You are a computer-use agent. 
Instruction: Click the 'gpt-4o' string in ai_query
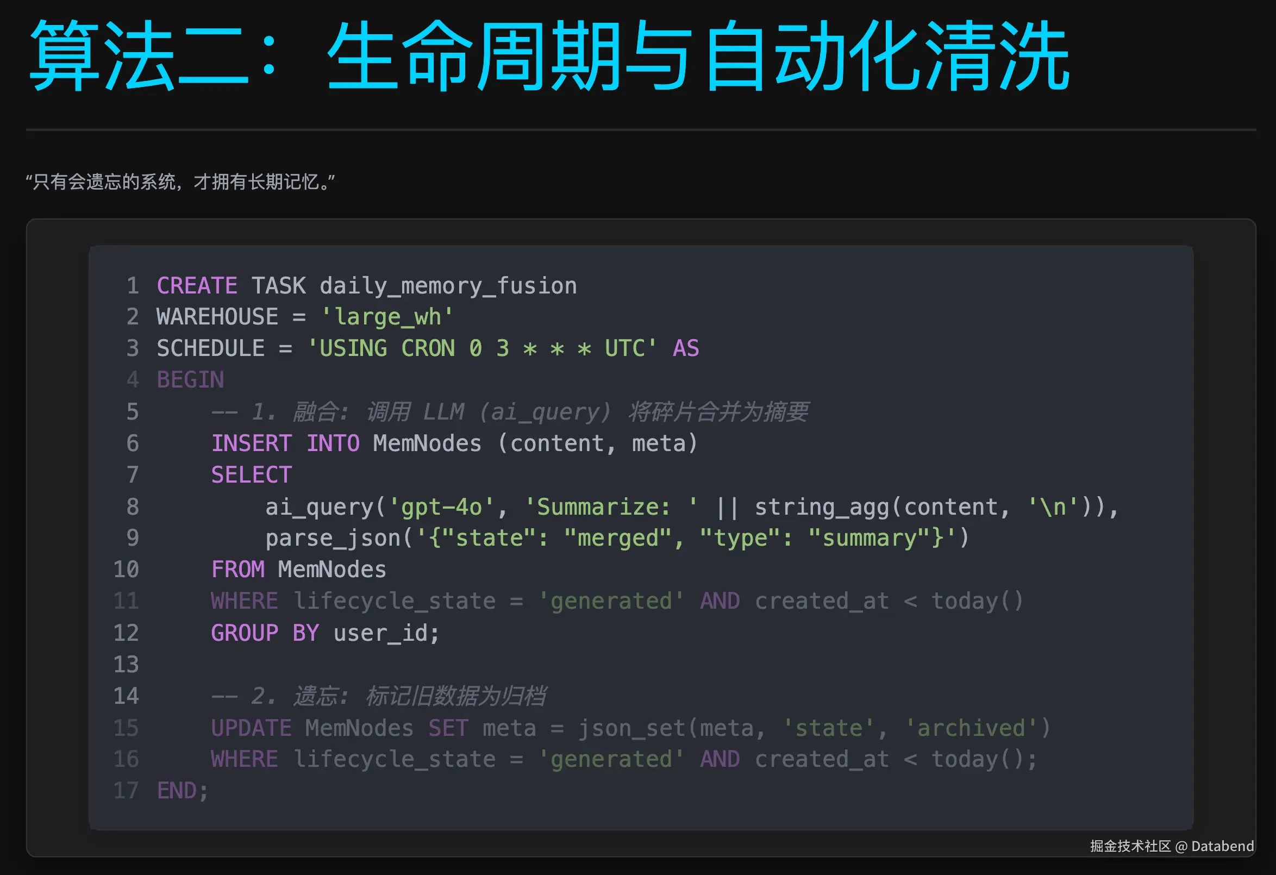point(441,507)
